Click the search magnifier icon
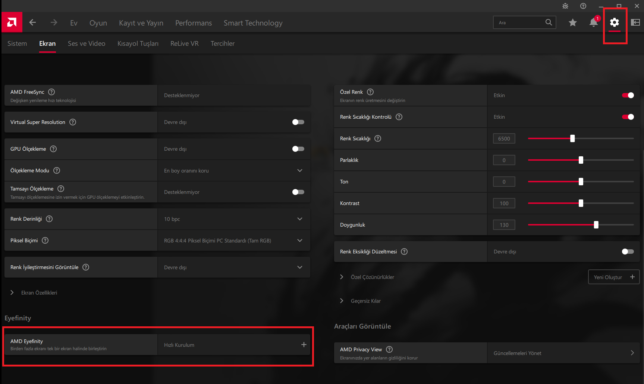This screenshot has width=644, height=384. (x=549, y=22)
